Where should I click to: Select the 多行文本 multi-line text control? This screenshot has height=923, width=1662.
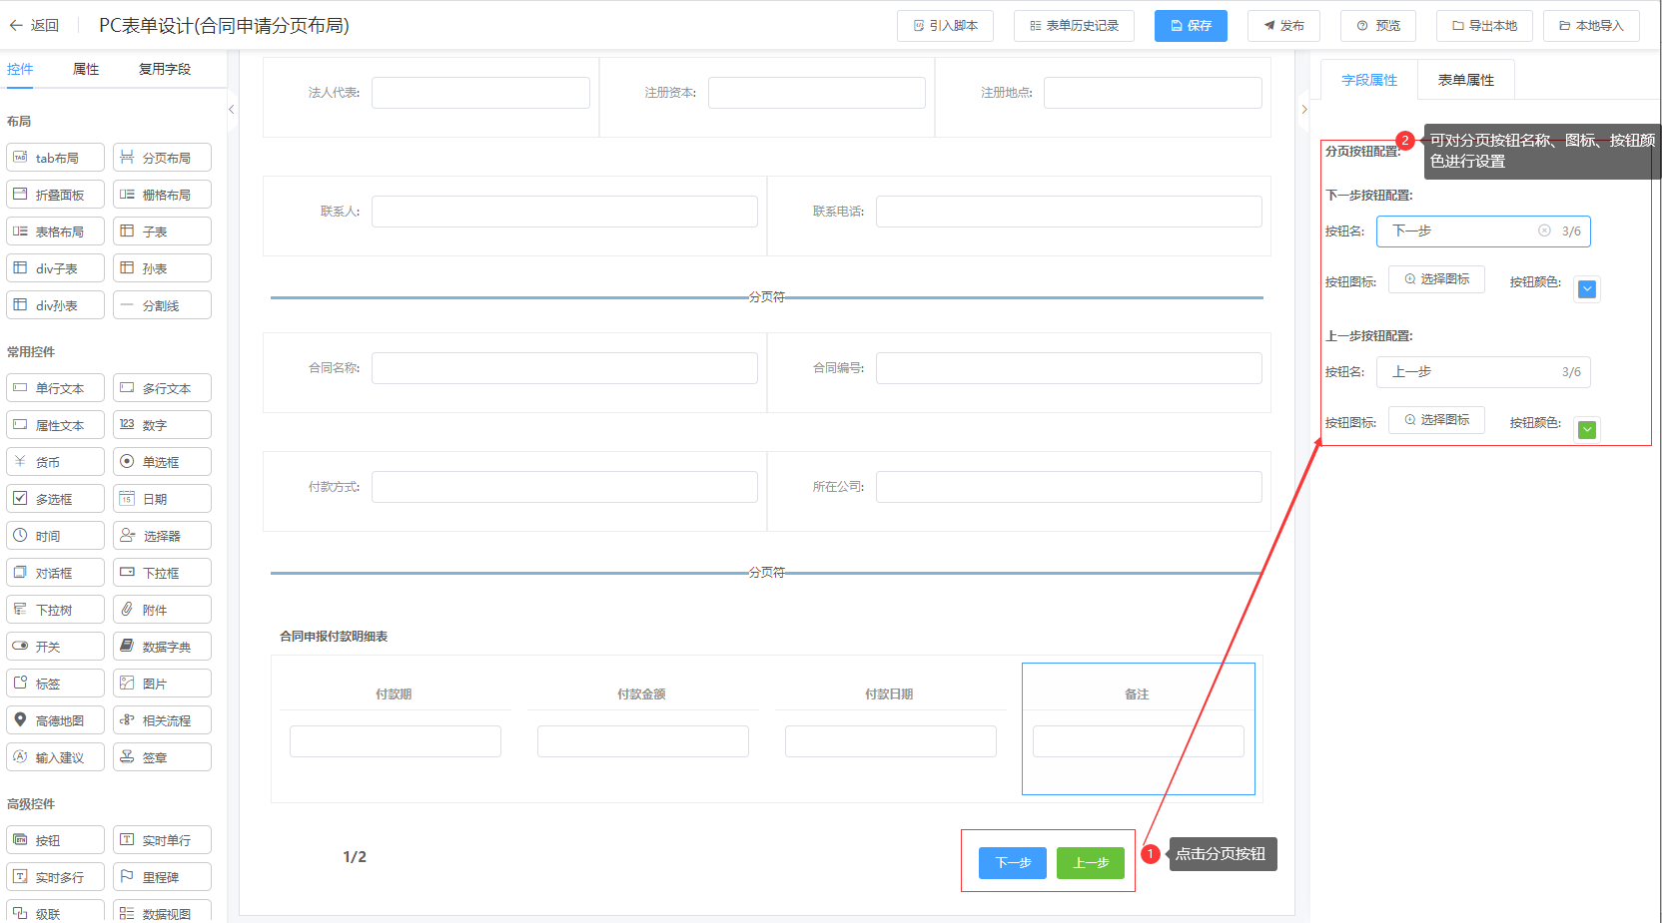tap(162, 388)
